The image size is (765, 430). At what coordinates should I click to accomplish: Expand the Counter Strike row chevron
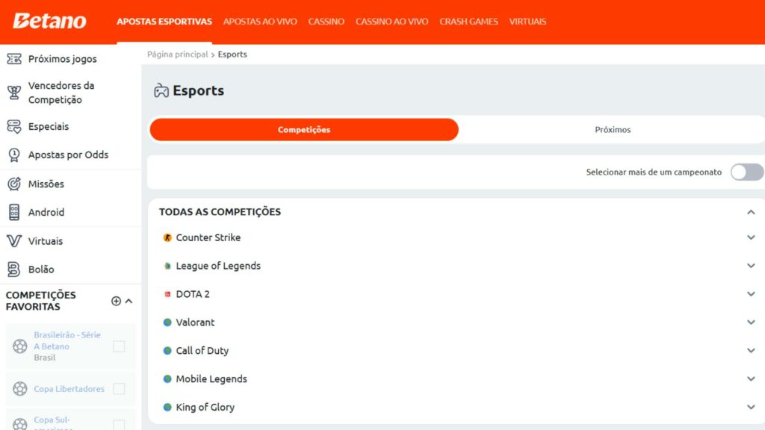click(751, 237)
